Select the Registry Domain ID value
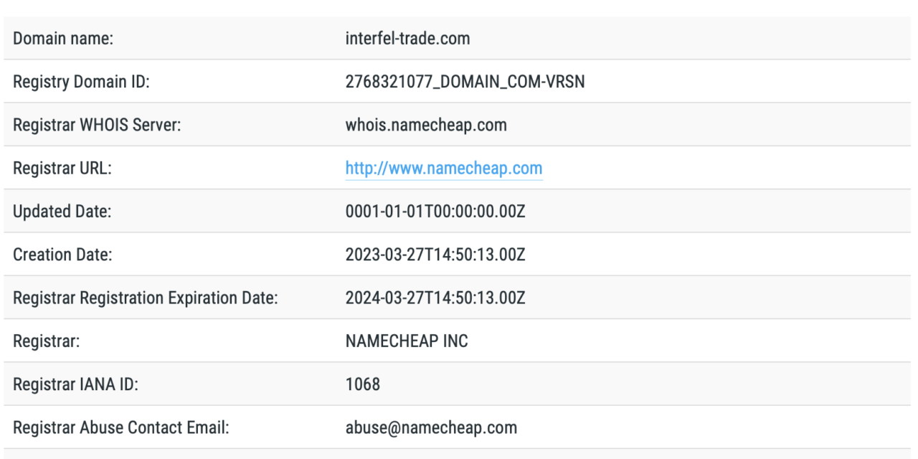The height and width of the screenshot is (459, 918). [465, 82]
